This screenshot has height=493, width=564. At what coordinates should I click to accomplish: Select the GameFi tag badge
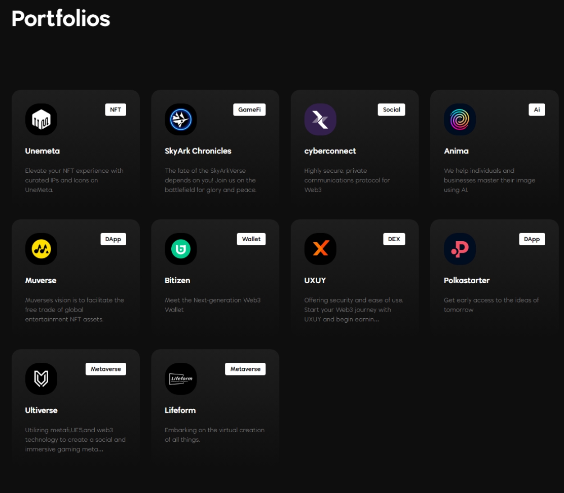249,109
